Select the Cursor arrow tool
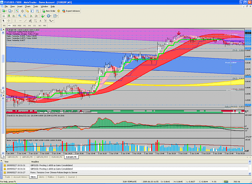This screenshot has height=184, width=252. pos(4,21)
